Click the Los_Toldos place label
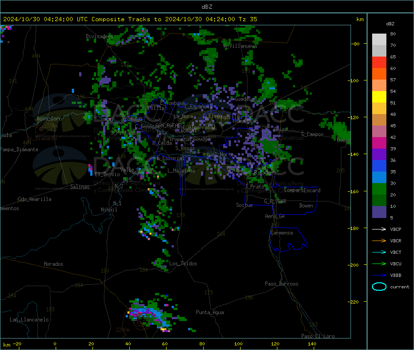The image size is (414, 350). point(183,264)
